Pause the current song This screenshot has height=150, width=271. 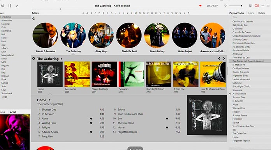coord(10,6)
